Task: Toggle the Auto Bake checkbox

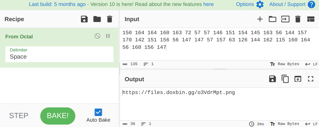Action: pos(98,112)
